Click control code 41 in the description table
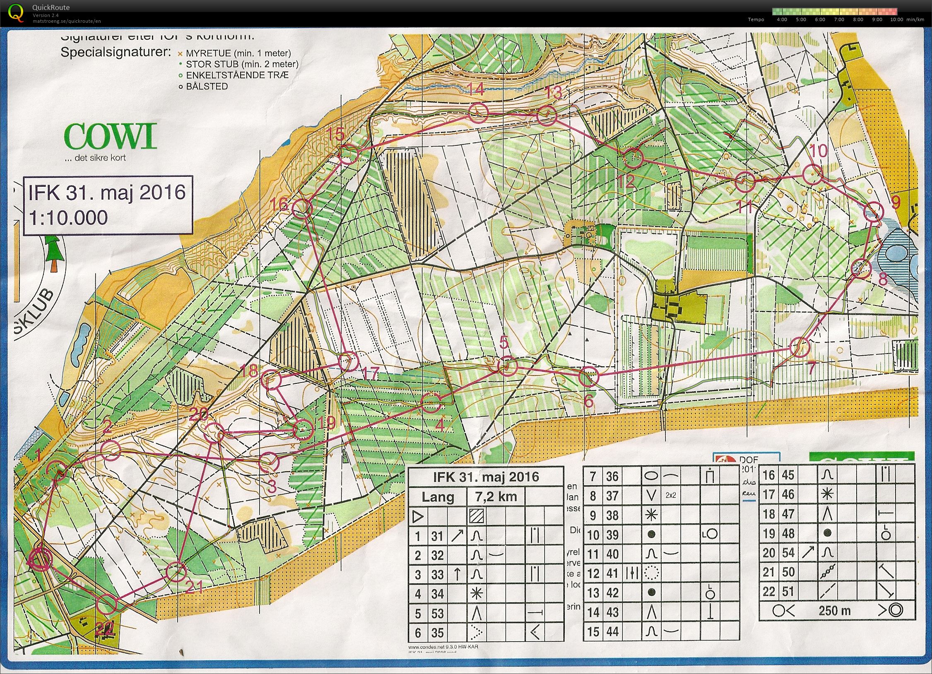 [x=612, y=573]
